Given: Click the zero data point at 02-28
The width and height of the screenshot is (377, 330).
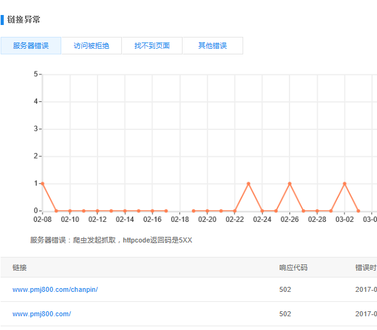Looking at the screenshot, I should click(317, 211).
